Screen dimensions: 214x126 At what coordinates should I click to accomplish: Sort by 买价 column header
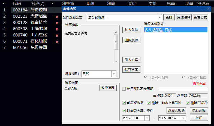(132, 4)
